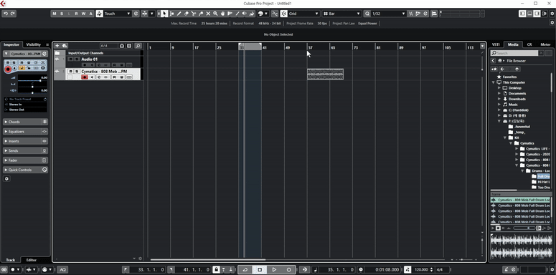Select the Line tool

coord(237,14)
